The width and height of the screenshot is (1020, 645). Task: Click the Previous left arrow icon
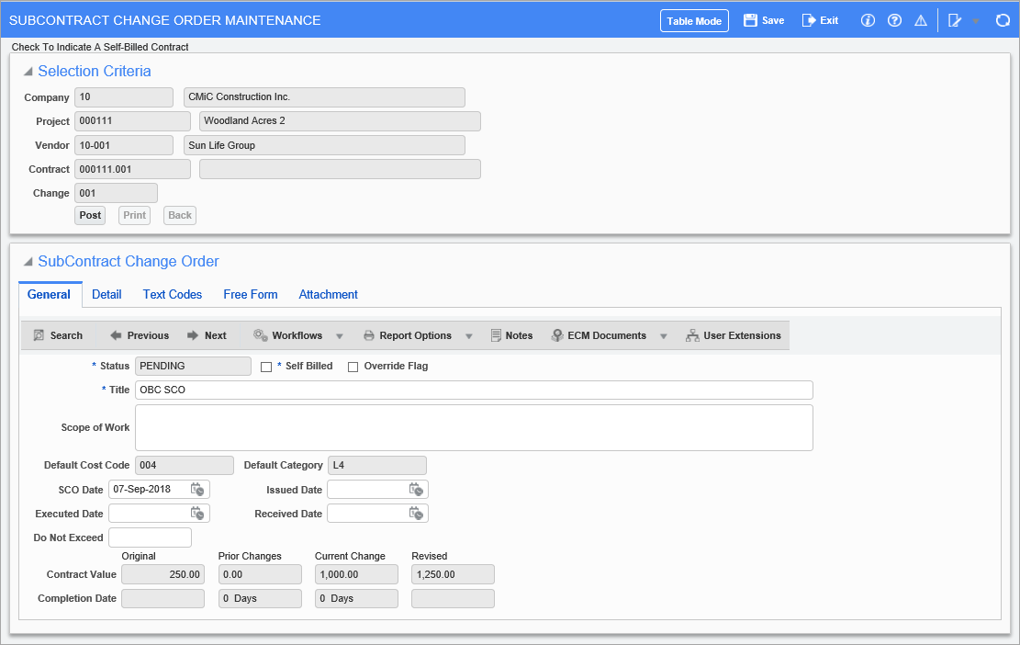point(116,335)
